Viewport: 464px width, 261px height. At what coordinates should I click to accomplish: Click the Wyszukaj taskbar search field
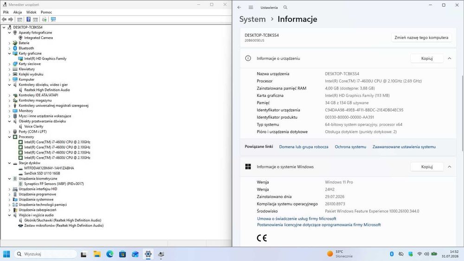[x=45, y=254]
